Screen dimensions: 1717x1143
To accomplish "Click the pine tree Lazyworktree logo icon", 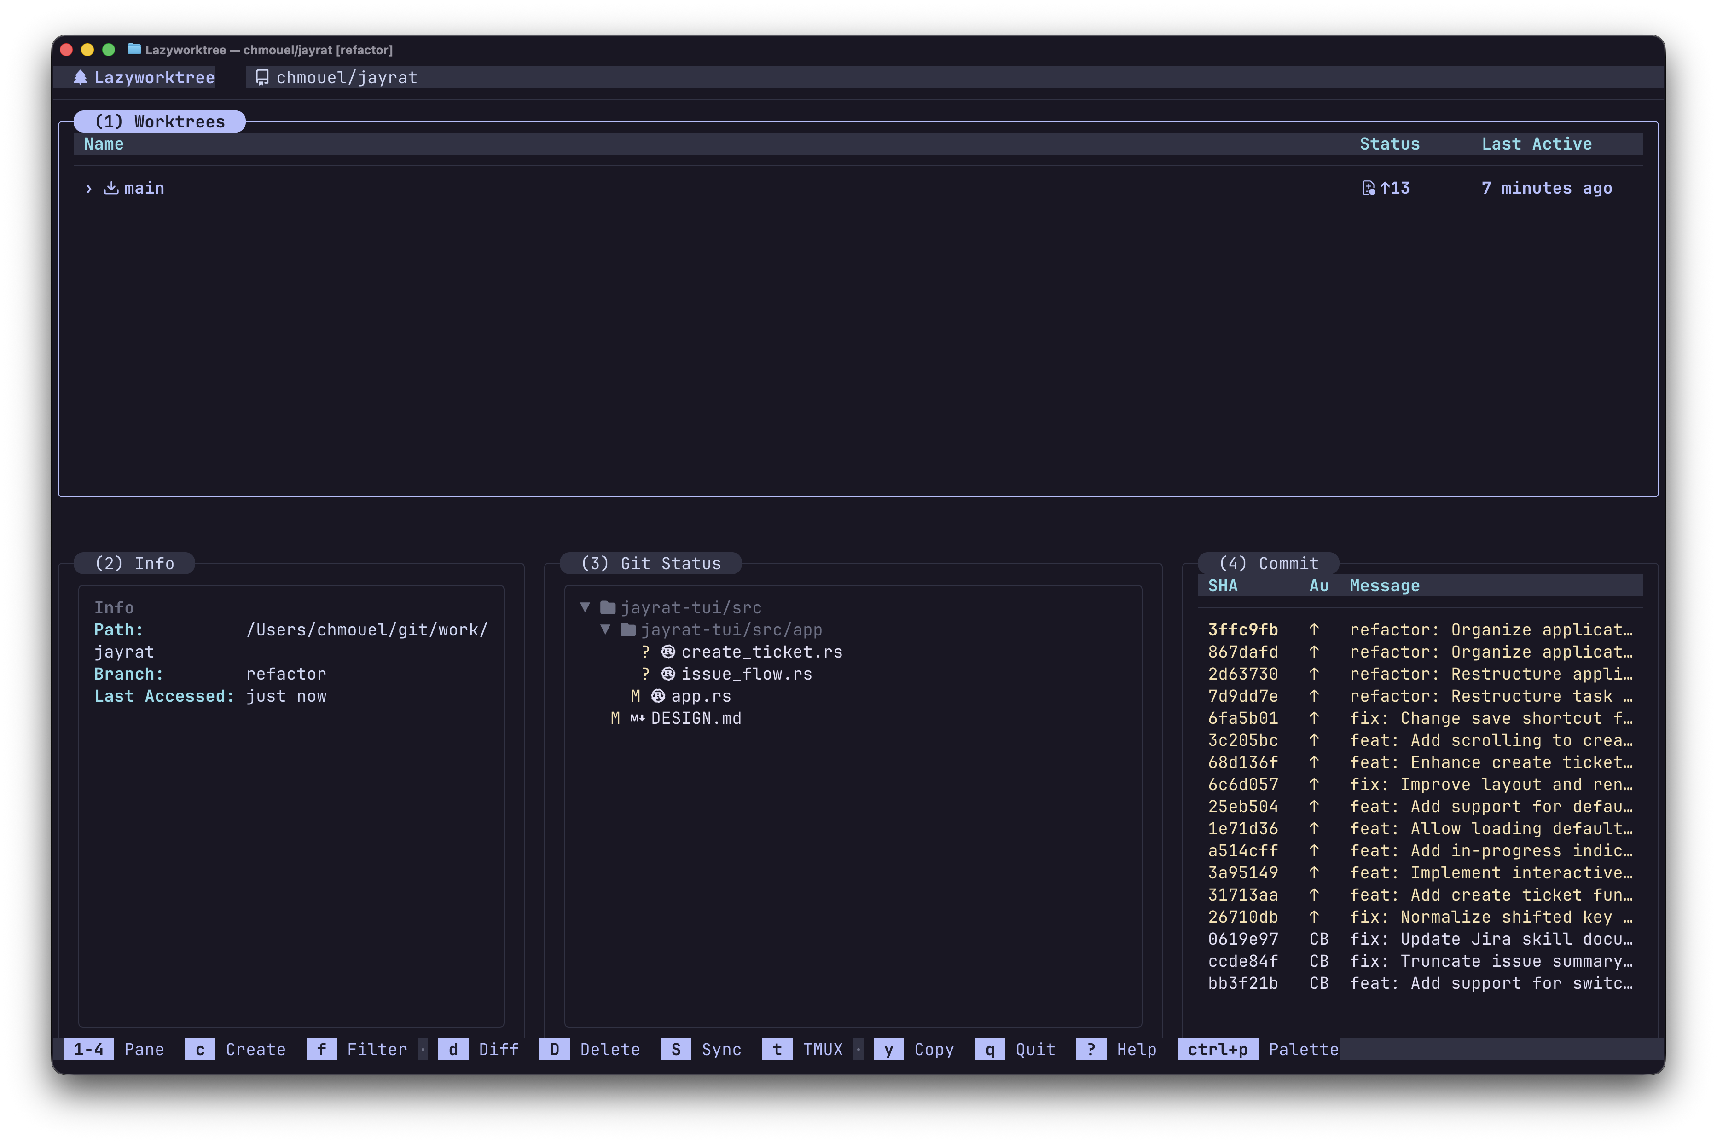I will (x=81, y=77).
